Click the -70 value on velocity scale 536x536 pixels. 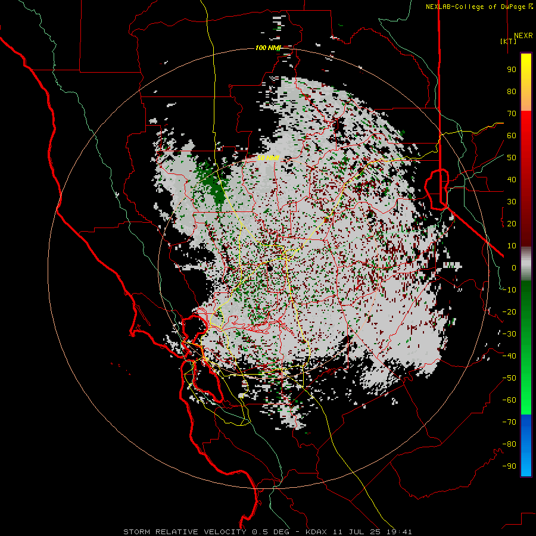pyautogui.click(x=509, y=422)
